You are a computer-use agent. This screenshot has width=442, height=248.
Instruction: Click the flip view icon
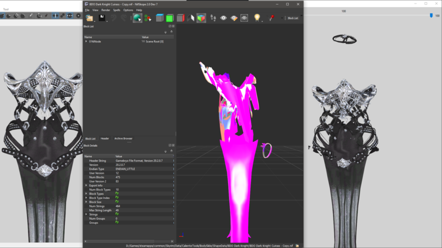pyautogui.click(x=190, y=18)
